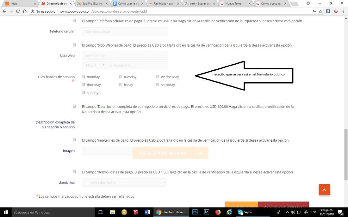
Task: Click the Dirección URL input field
Action: point(137,65)
